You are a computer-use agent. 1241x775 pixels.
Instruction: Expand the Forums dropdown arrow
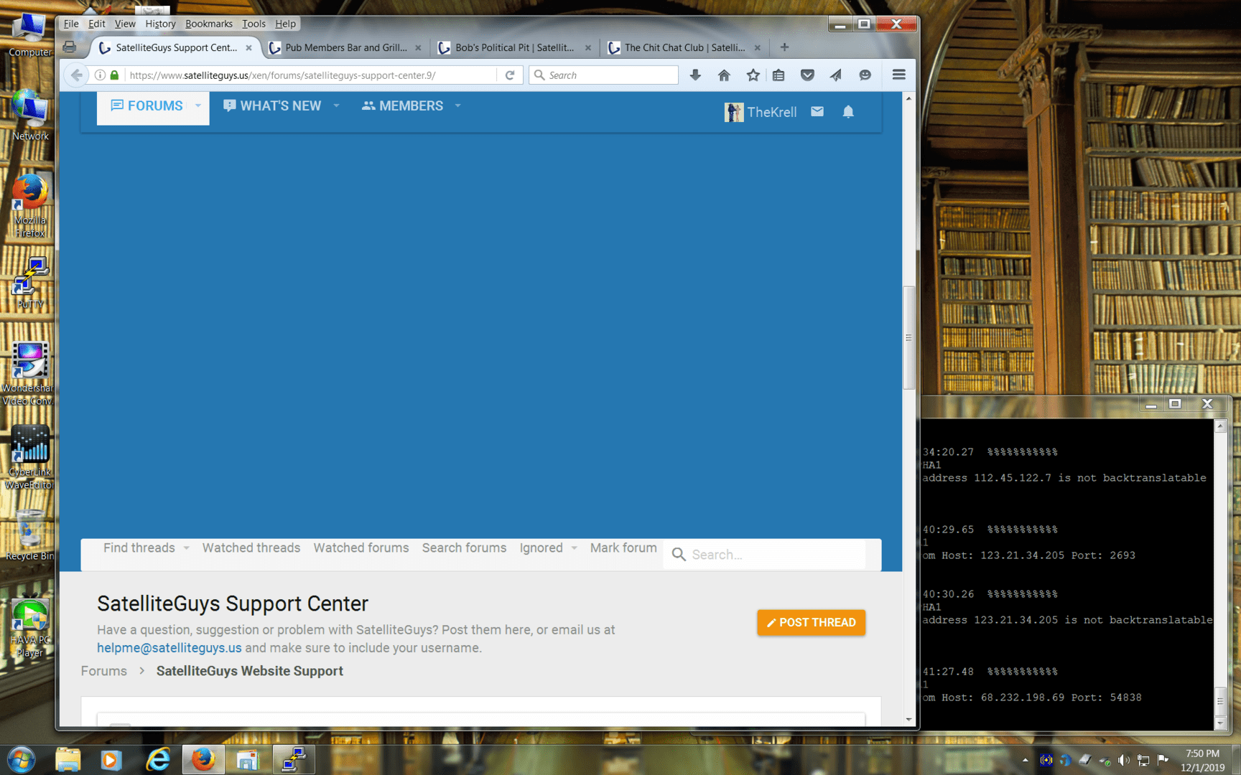coord(198,106)
